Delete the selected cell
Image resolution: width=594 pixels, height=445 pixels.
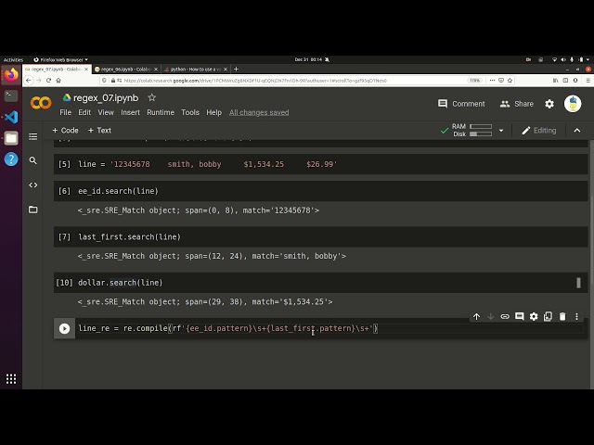562,316
